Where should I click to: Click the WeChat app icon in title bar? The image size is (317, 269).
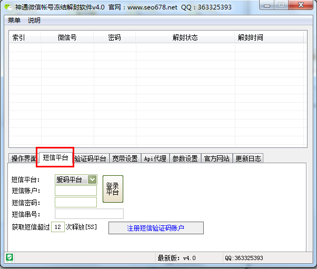pos(8,7)
